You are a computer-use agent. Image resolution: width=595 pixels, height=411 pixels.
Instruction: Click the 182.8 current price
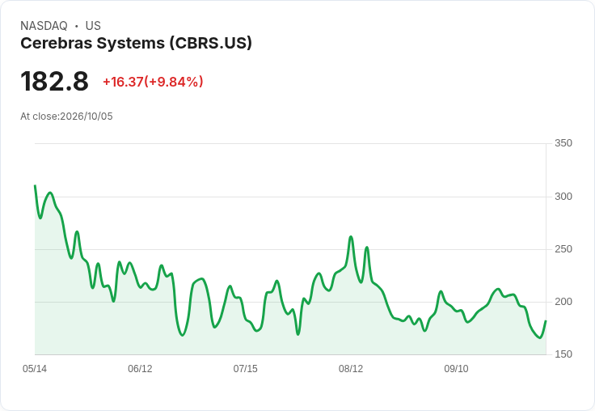[x=54, y=81]
